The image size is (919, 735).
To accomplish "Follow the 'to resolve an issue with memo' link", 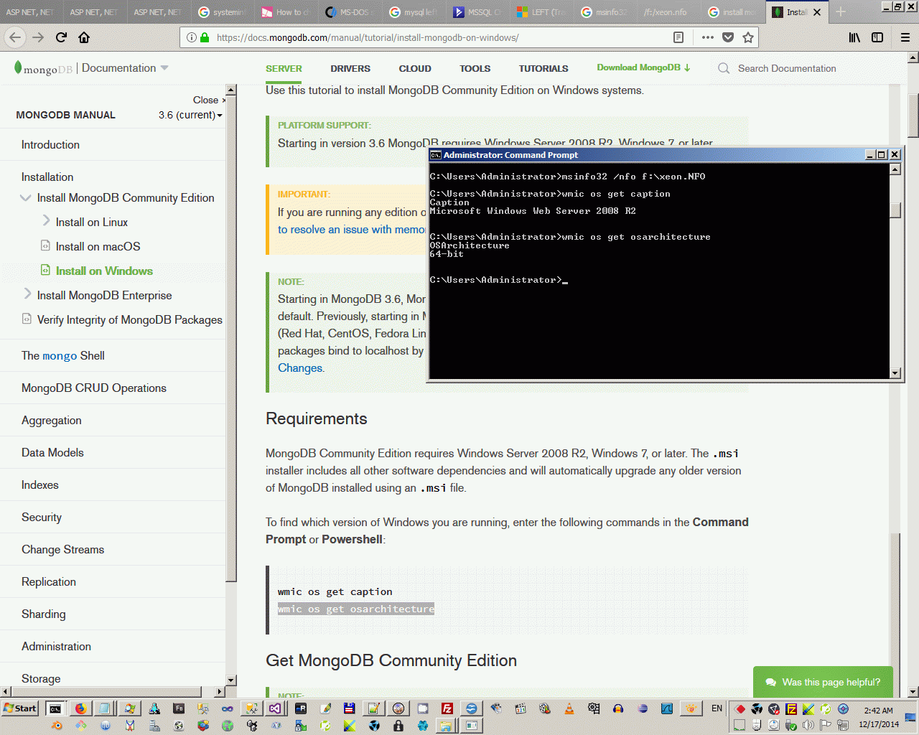I will (352, 230).
